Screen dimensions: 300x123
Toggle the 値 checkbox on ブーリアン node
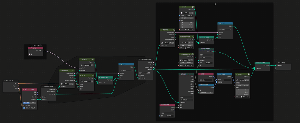(x=29, y=54)
